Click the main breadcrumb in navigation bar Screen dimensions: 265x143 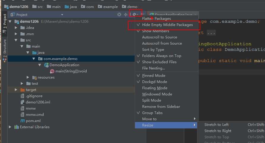[x=54, y=7]
